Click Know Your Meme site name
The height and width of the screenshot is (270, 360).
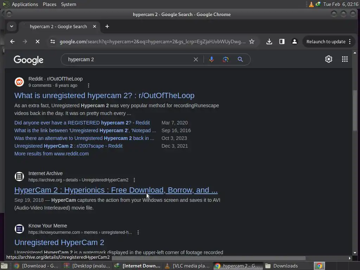pyautogui.click(x=48, y=226)
